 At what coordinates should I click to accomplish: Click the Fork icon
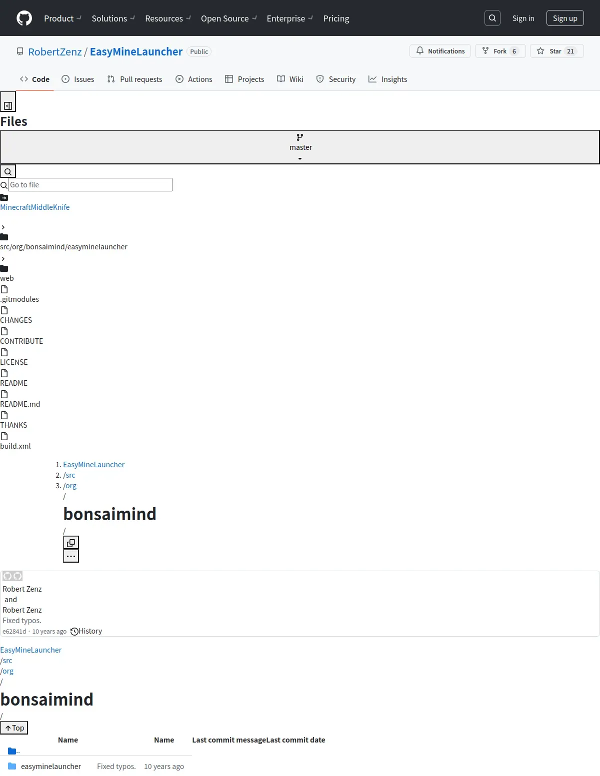coord(485,50)
